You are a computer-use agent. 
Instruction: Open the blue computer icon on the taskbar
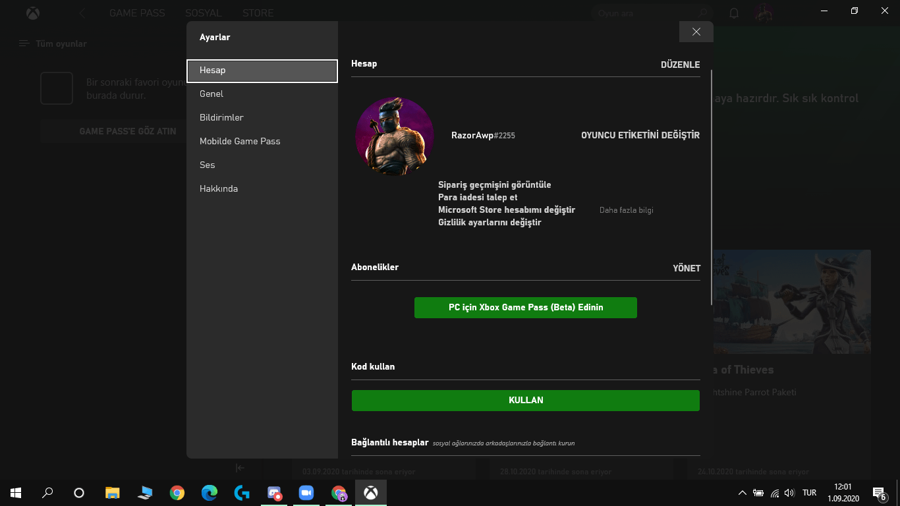tap(145, 493)
